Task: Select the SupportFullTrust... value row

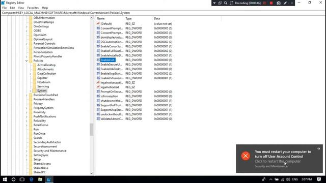Action: (134, 105)
